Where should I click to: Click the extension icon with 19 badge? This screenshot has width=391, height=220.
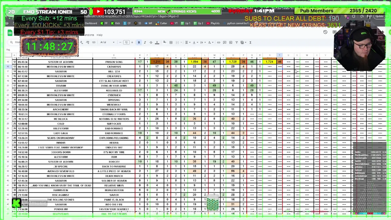tap(347, 17)
